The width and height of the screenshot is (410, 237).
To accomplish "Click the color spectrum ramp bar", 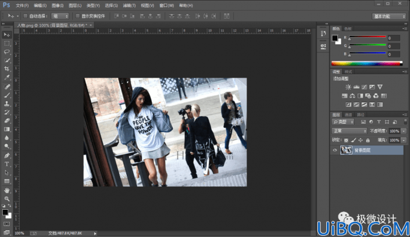I will point(367,63).
